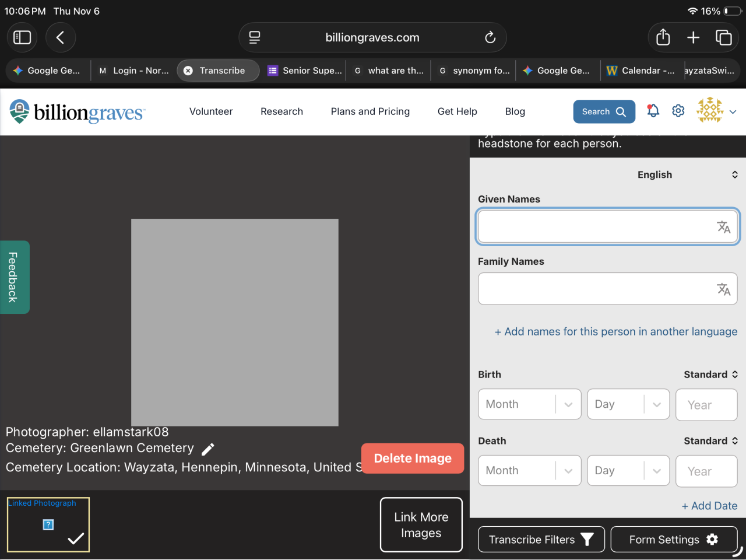Open the Death Day dropdown
The width and height of the screenshot is (746, 560).
(x=628, y=471)
